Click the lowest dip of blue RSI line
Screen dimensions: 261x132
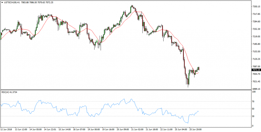[188, 123]
